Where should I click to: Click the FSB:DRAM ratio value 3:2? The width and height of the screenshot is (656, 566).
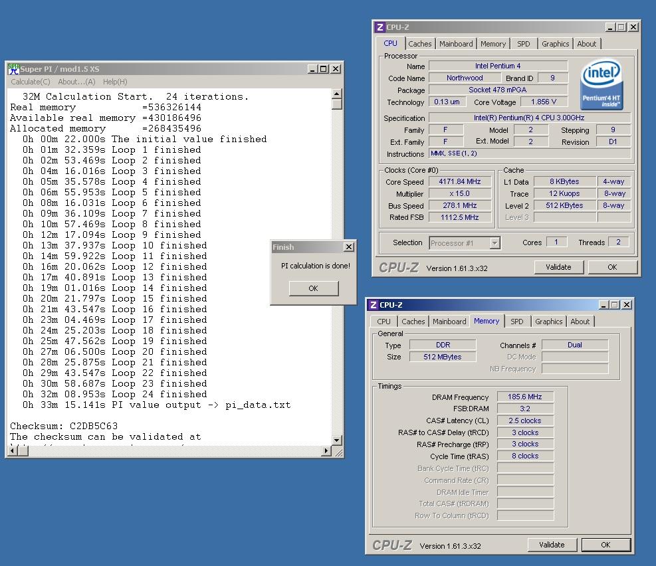pyautogui.click(x=525, y=409)
